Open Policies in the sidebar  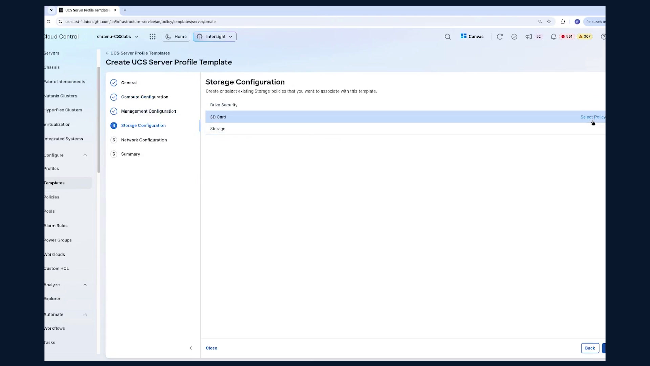52,197
